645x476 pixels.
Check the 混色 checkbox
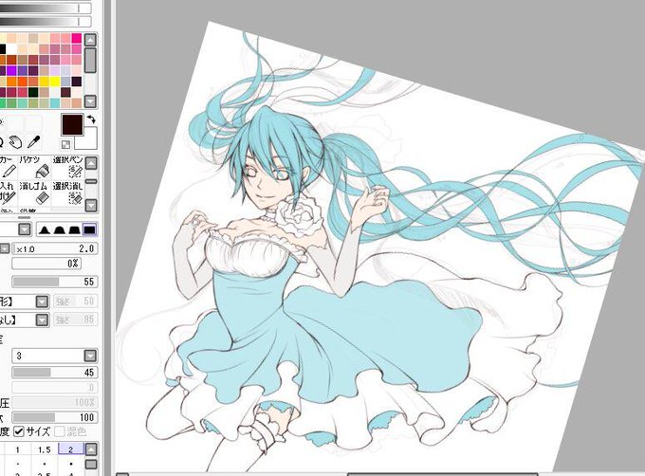[59, 431]
